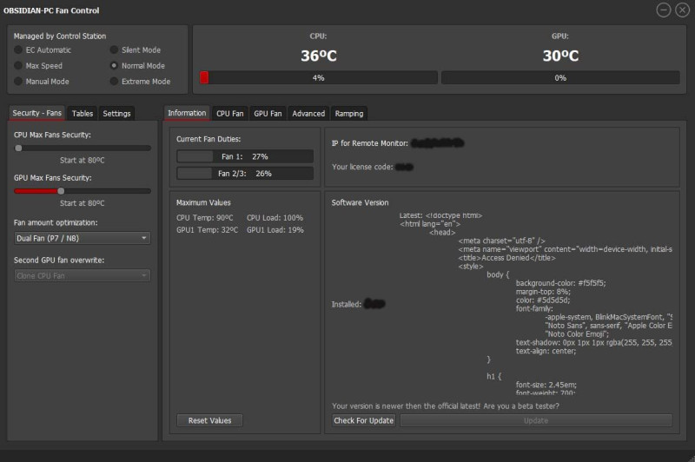695x462 pixels.
Task: Select Extreme Mode option
Action: pos(140,82)
